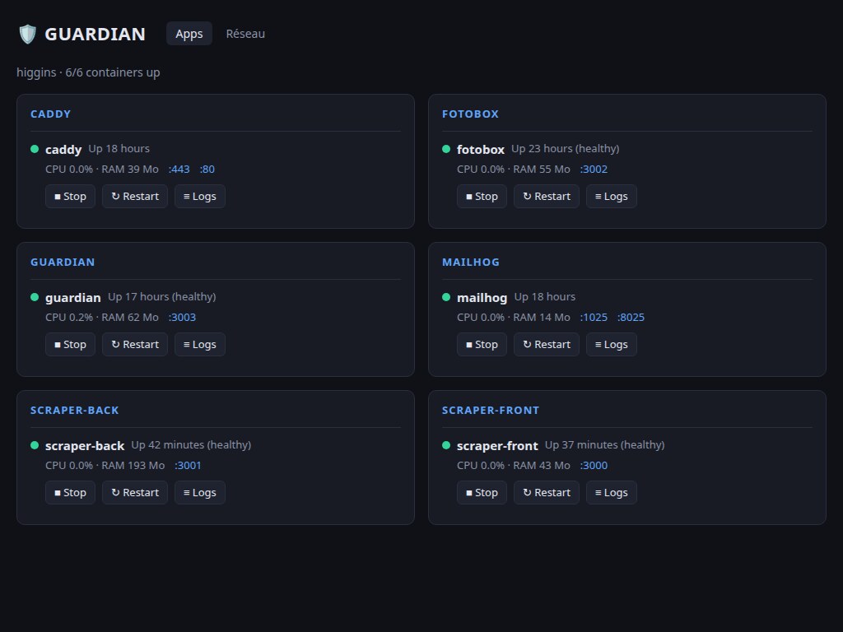Viewport: 843px width, 632px height.
Task: Open scraper-back port :3001 link
Action: coord(188,466)
